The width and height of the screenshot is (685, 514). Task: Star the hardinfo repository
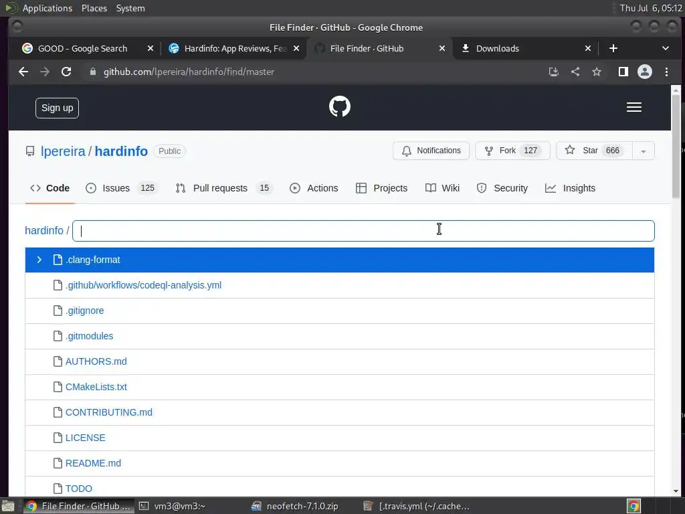(594, 151)
